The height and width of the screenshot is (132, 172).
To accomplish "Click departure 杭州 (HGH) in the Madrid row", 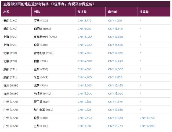I will click(11, 93).
